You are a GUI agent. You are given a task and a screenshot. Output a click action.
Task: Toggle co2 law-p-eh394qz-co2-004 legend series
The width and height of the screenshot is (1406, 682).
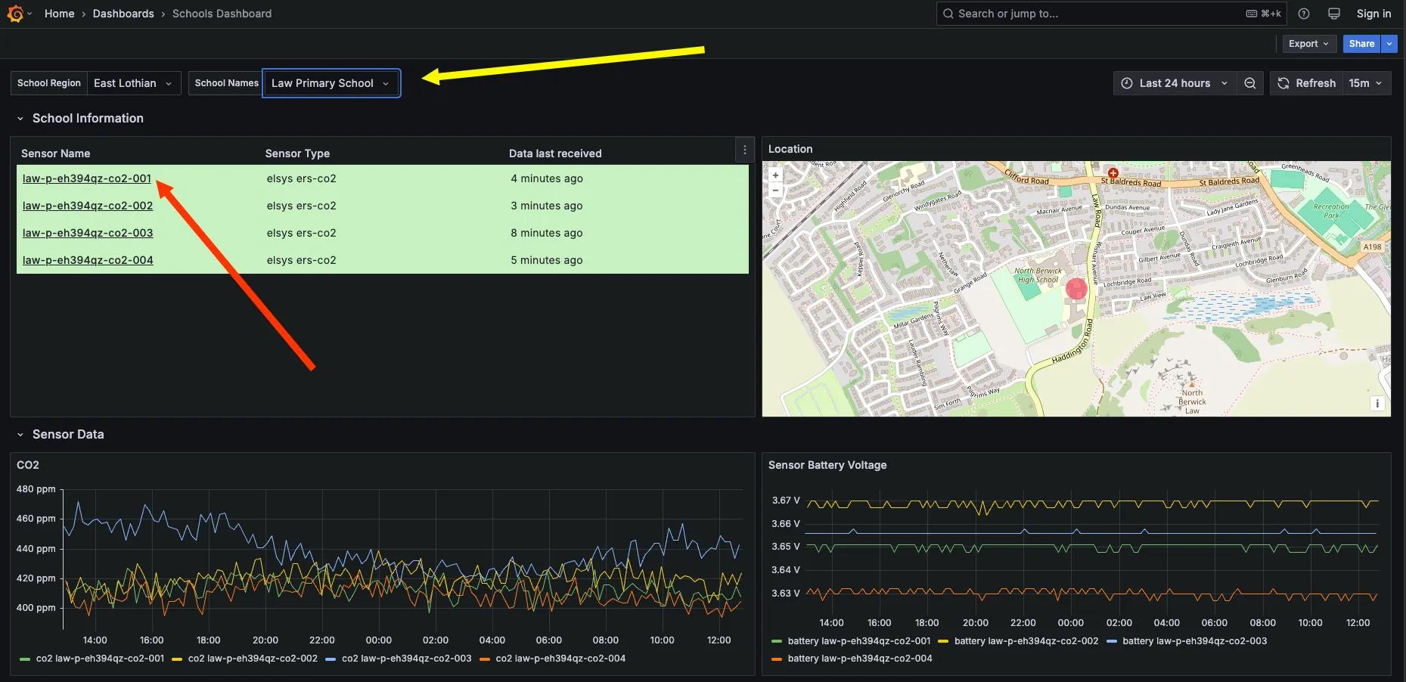tap(560, 659)
